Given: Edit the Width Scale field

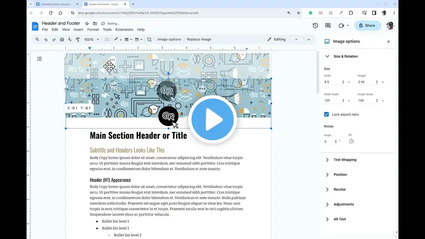Looking at the screenshot, I should tap(334, 101).
